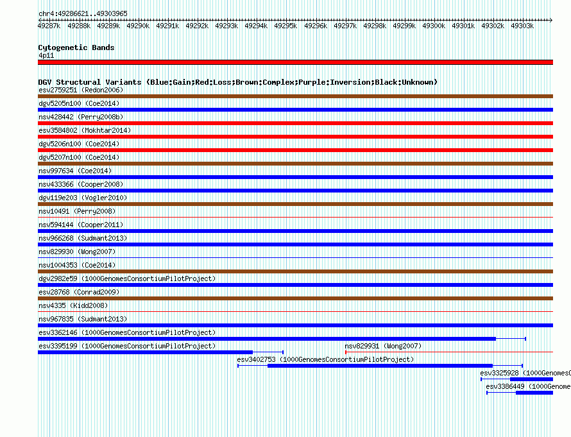Select the blue nsv433366 gain bar
This screenshot has height=437, width=571.
point(295,191)
